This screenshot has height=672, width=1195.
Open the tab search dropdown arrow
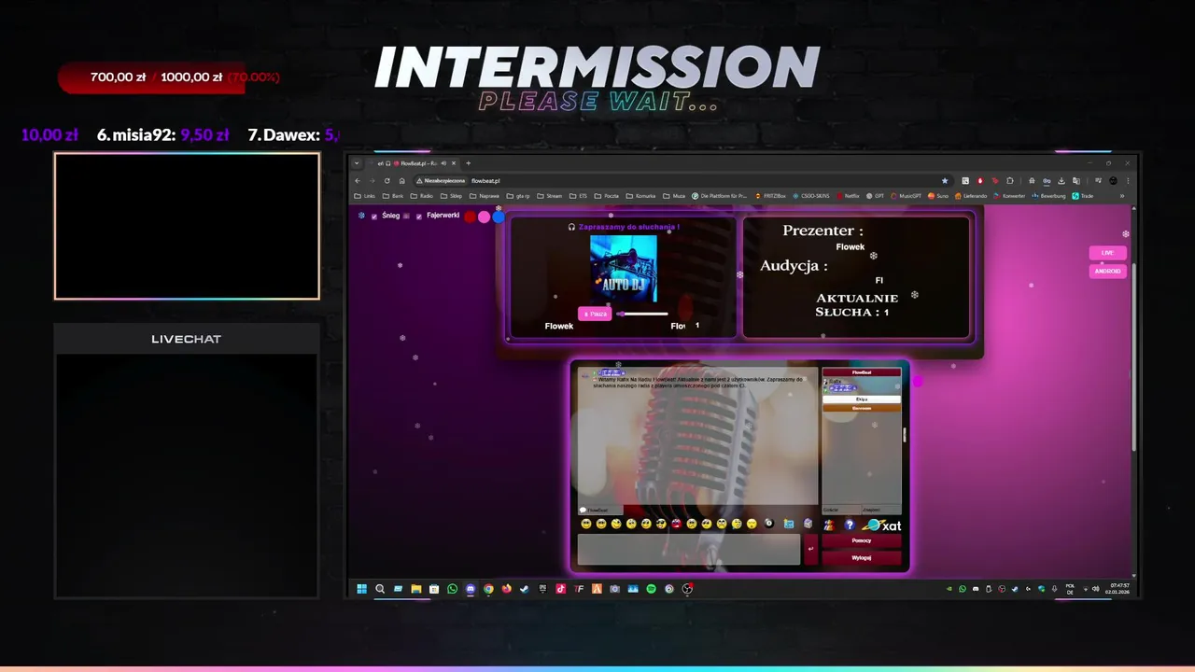(x=357, y=163)
